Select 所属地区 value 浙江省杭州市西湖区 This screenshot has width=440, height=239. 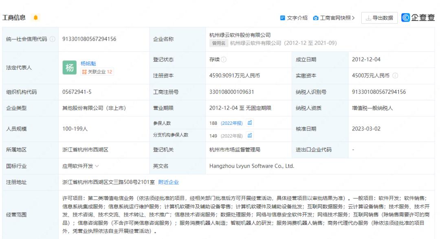pos(85,150)
